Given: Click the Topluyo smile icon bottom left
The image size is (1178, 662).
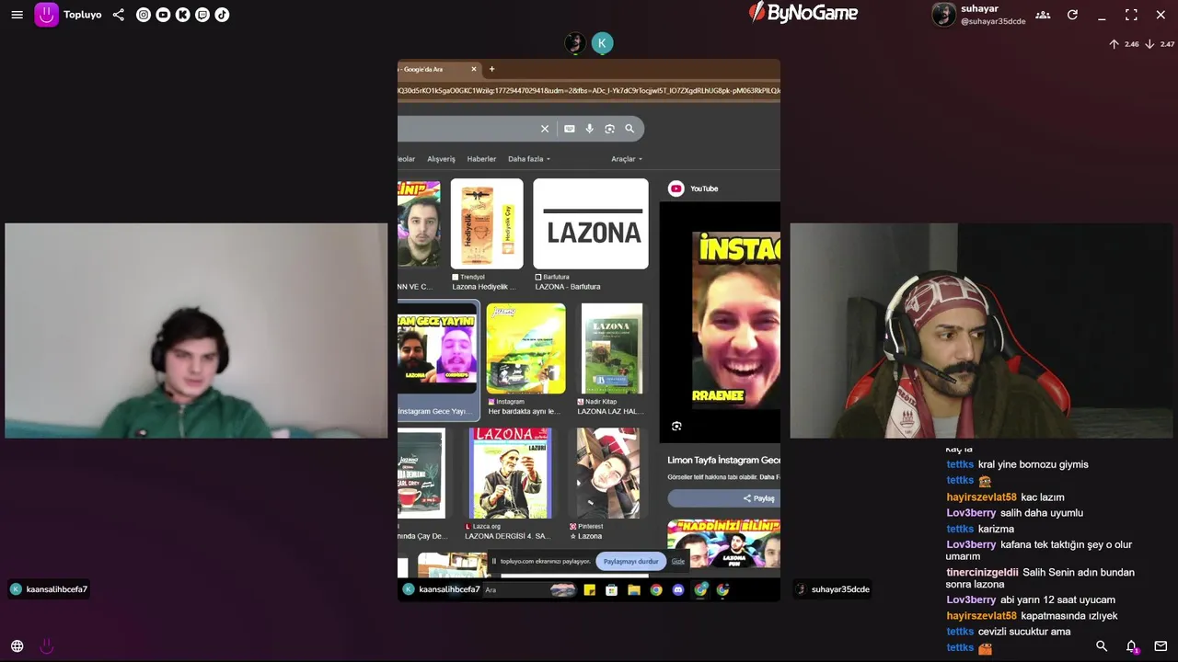Looking at the screenshot, I should point(47,646).
